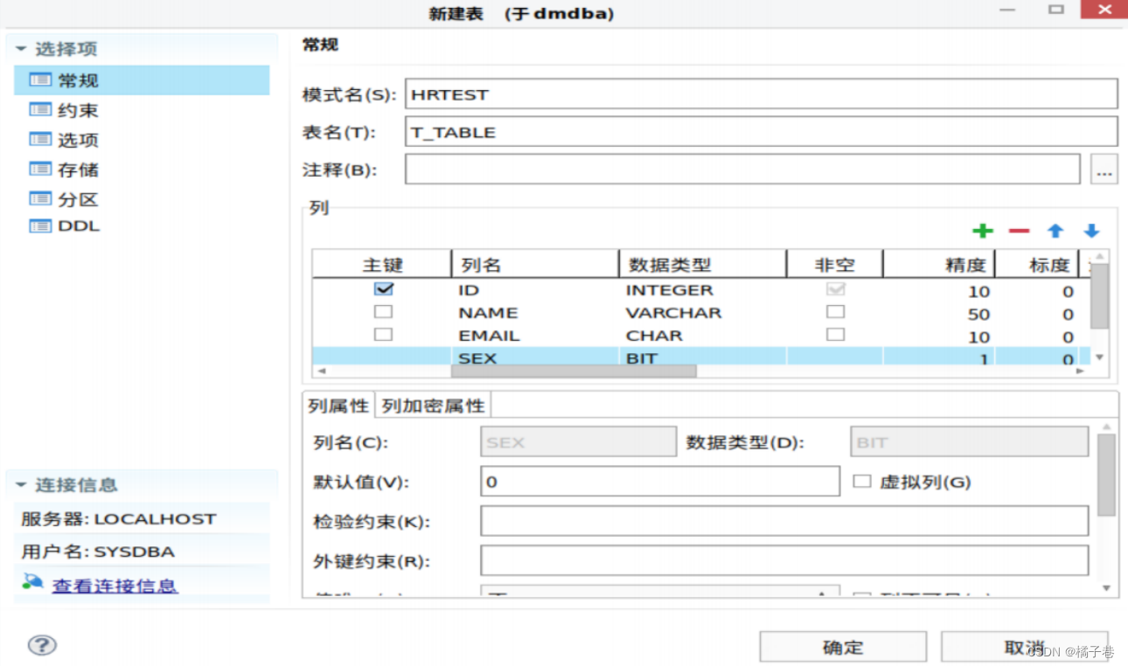Click the 检验约束(K) field
The width and height of the screenshot is (1128, 666).
coord(784,521)
